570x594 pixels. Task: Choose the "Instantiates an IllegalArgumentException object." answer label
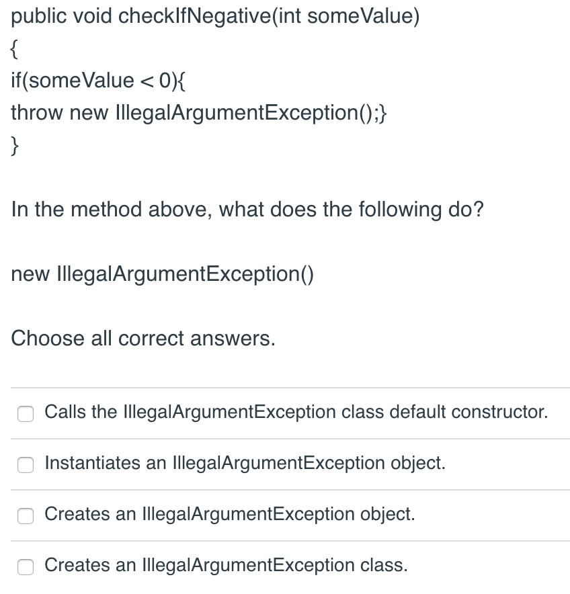[x=245, y=463]
